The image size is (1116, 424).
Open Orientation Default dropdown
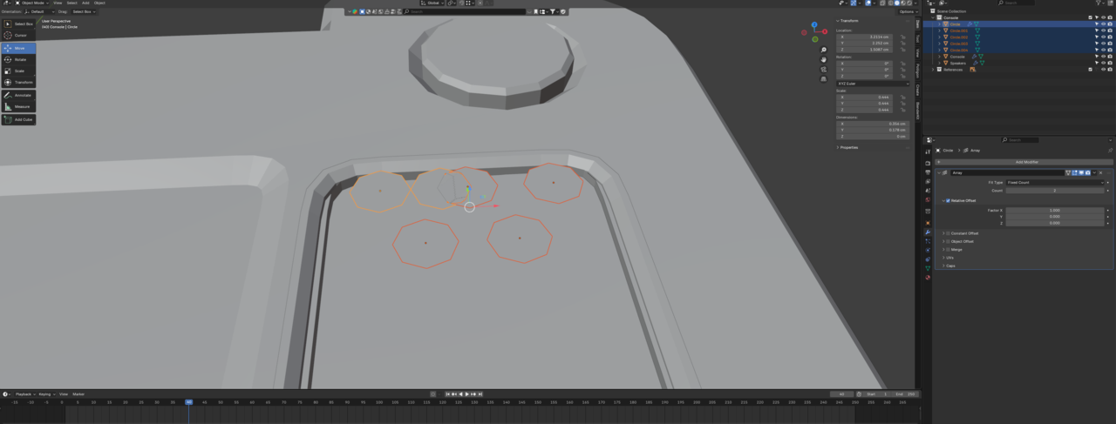(41, 11)
